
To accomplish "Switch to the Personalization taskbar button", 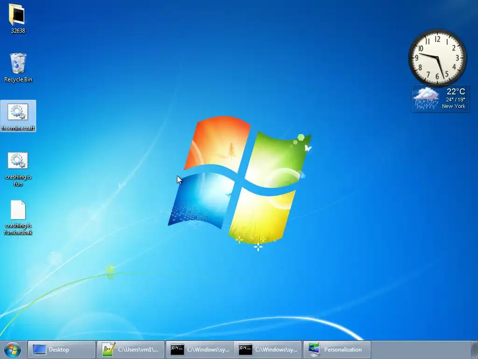I will (x=337, y=350).
